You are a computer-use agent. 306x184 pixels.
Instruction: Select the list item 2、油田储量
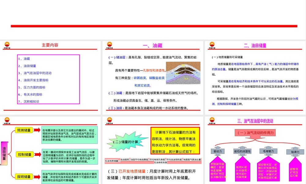click(x=27, y=66)
